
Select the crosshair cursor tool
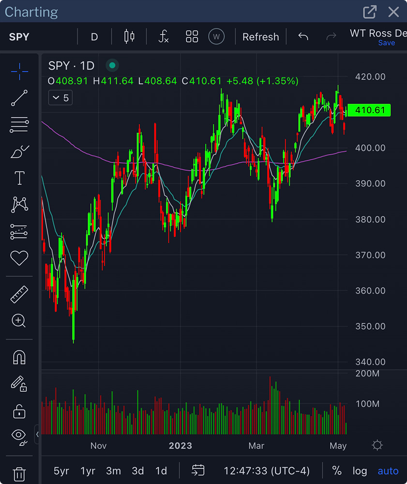tap(19, 72)
